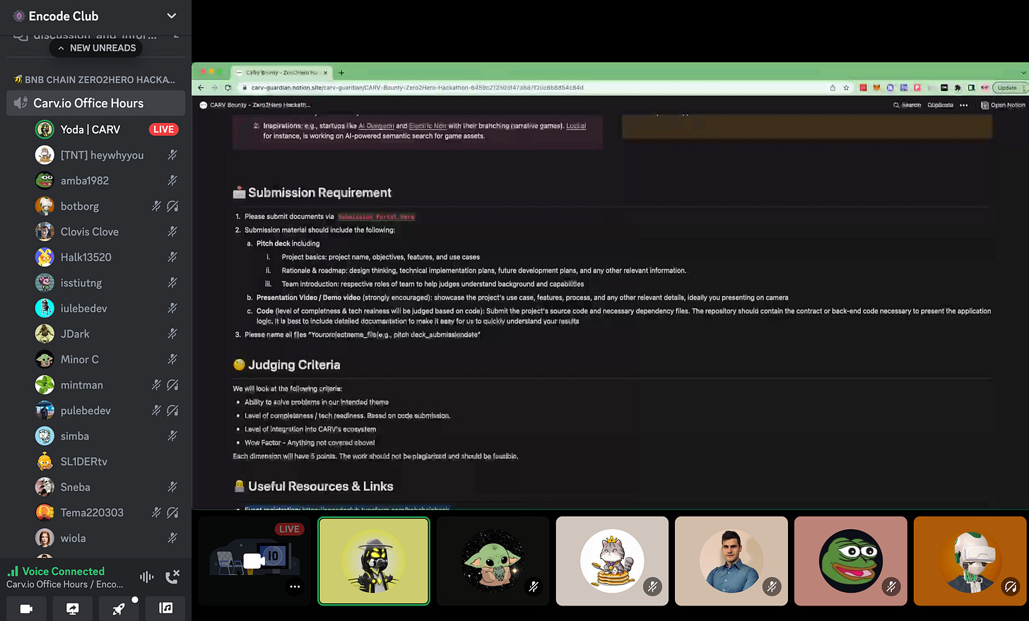Click muted mic icon beside Tema220303

click(x=156, y=512)
